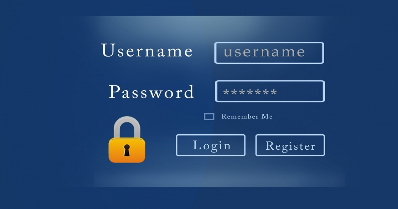Click the Login button
The width and height of the screenshot is (398, 209).
click(x=211, y=145)
